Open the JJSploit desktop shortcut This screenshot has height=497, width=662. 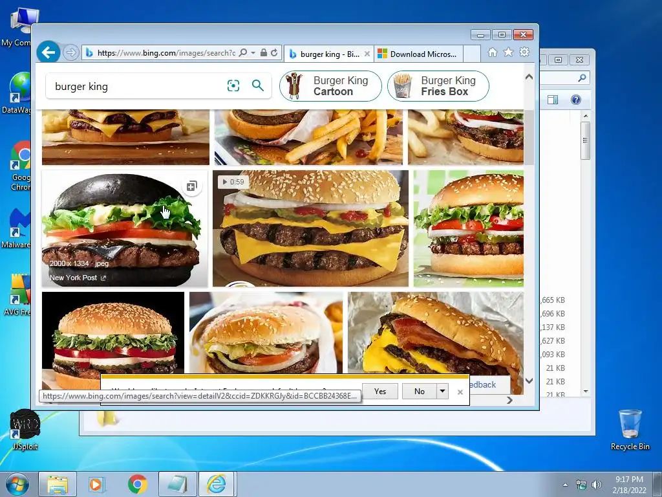pyautogui.click(x=25, y=430)
